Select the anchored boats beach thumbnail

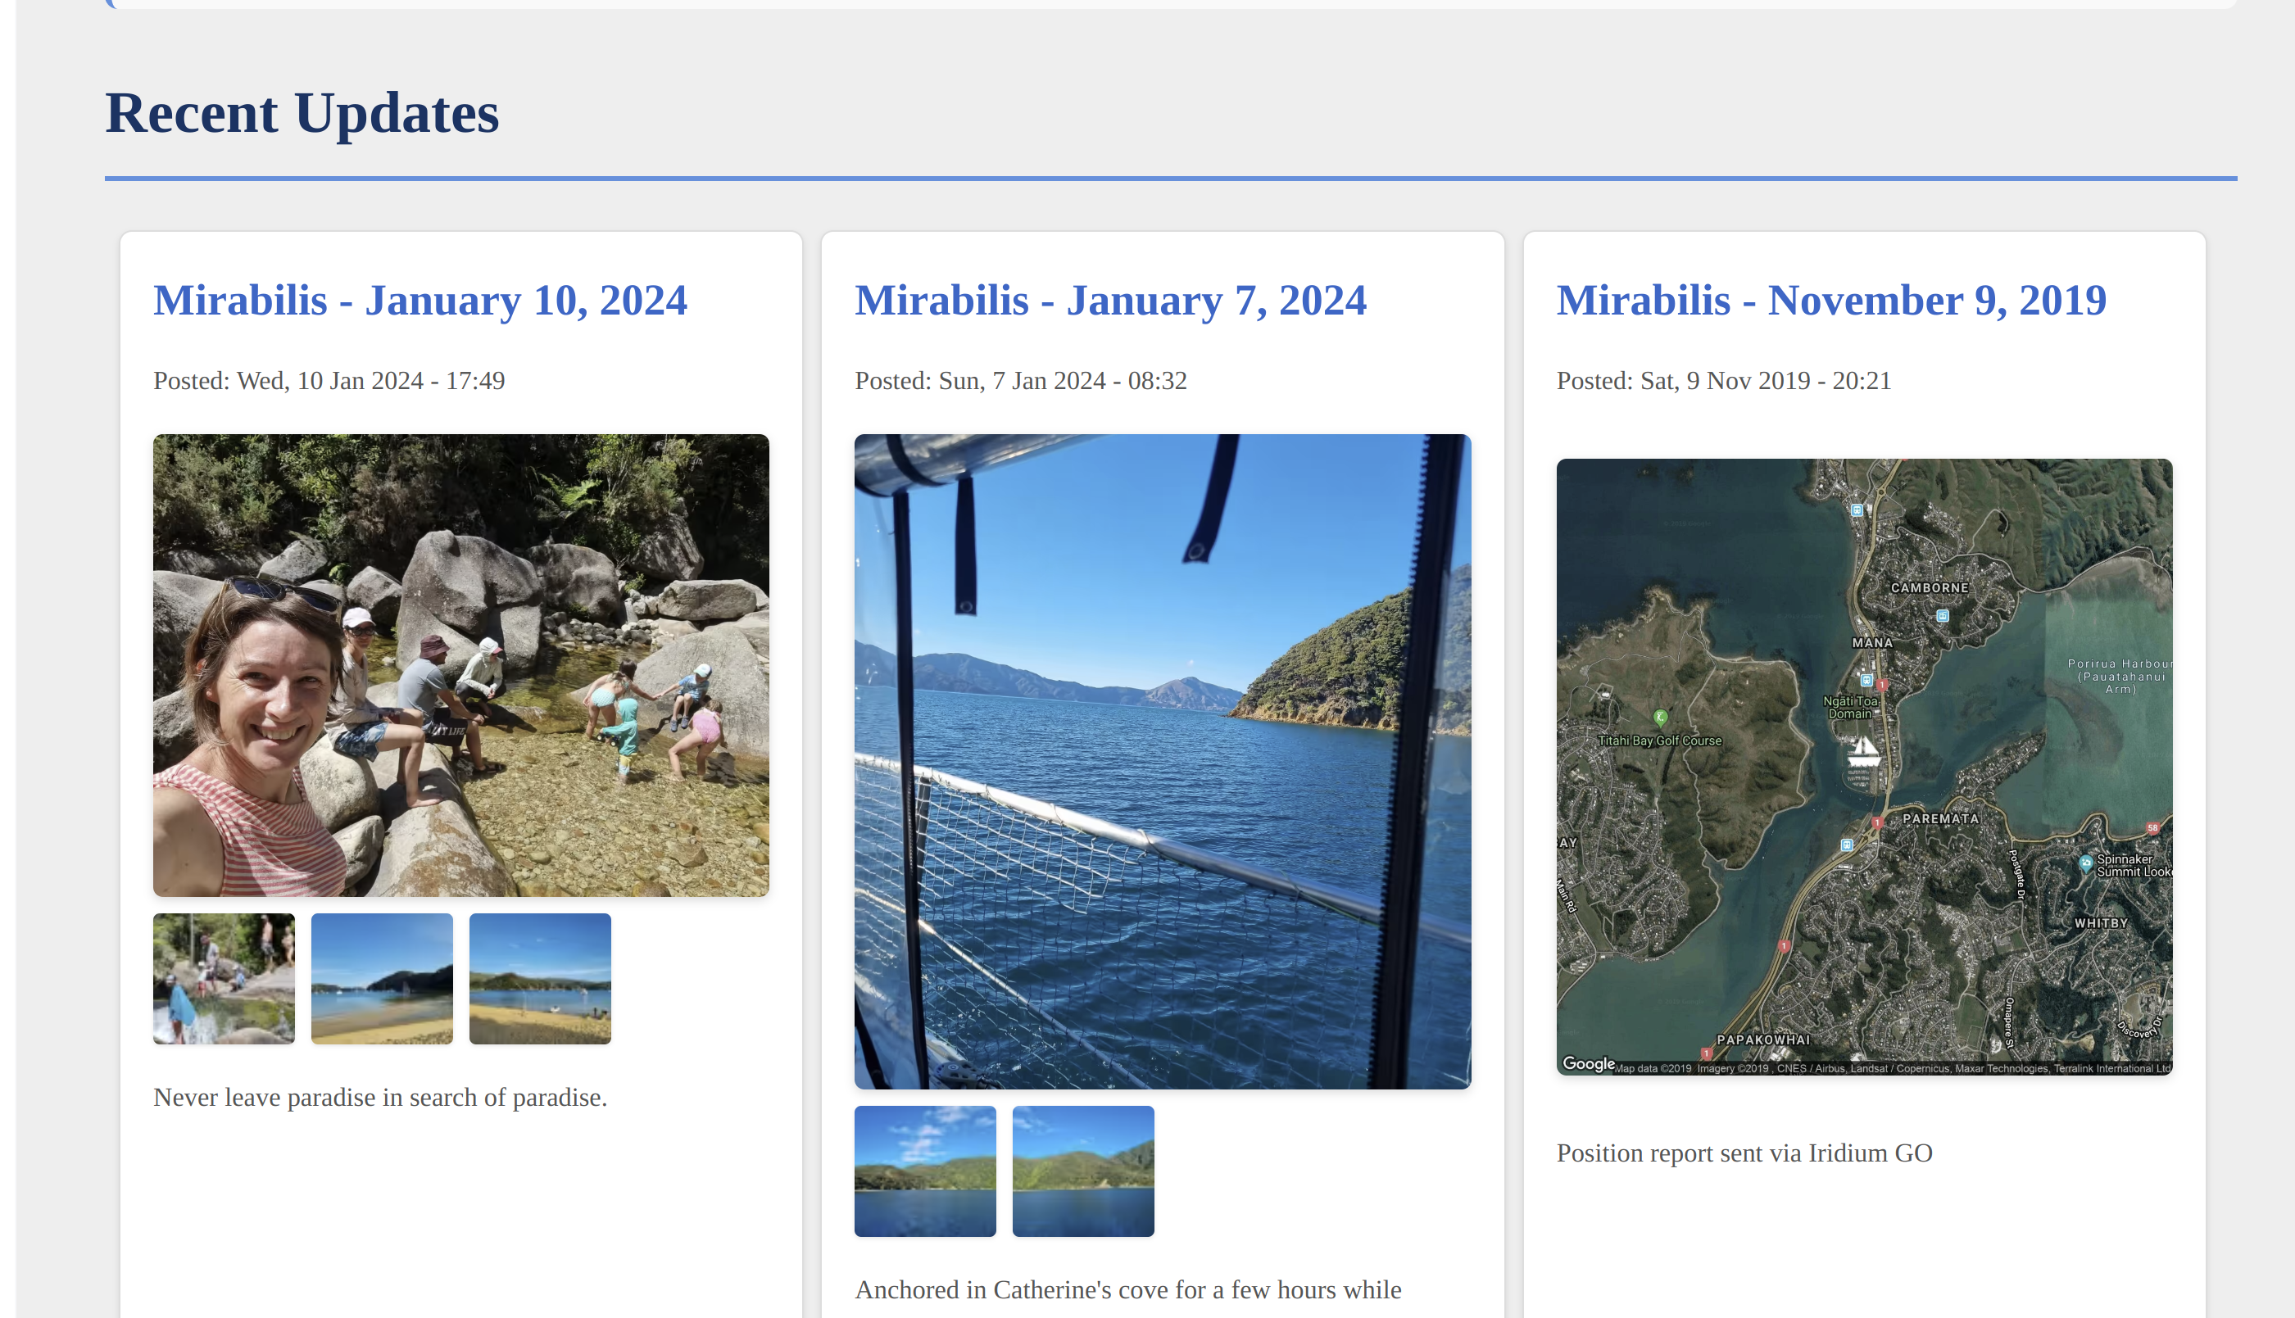381,979
